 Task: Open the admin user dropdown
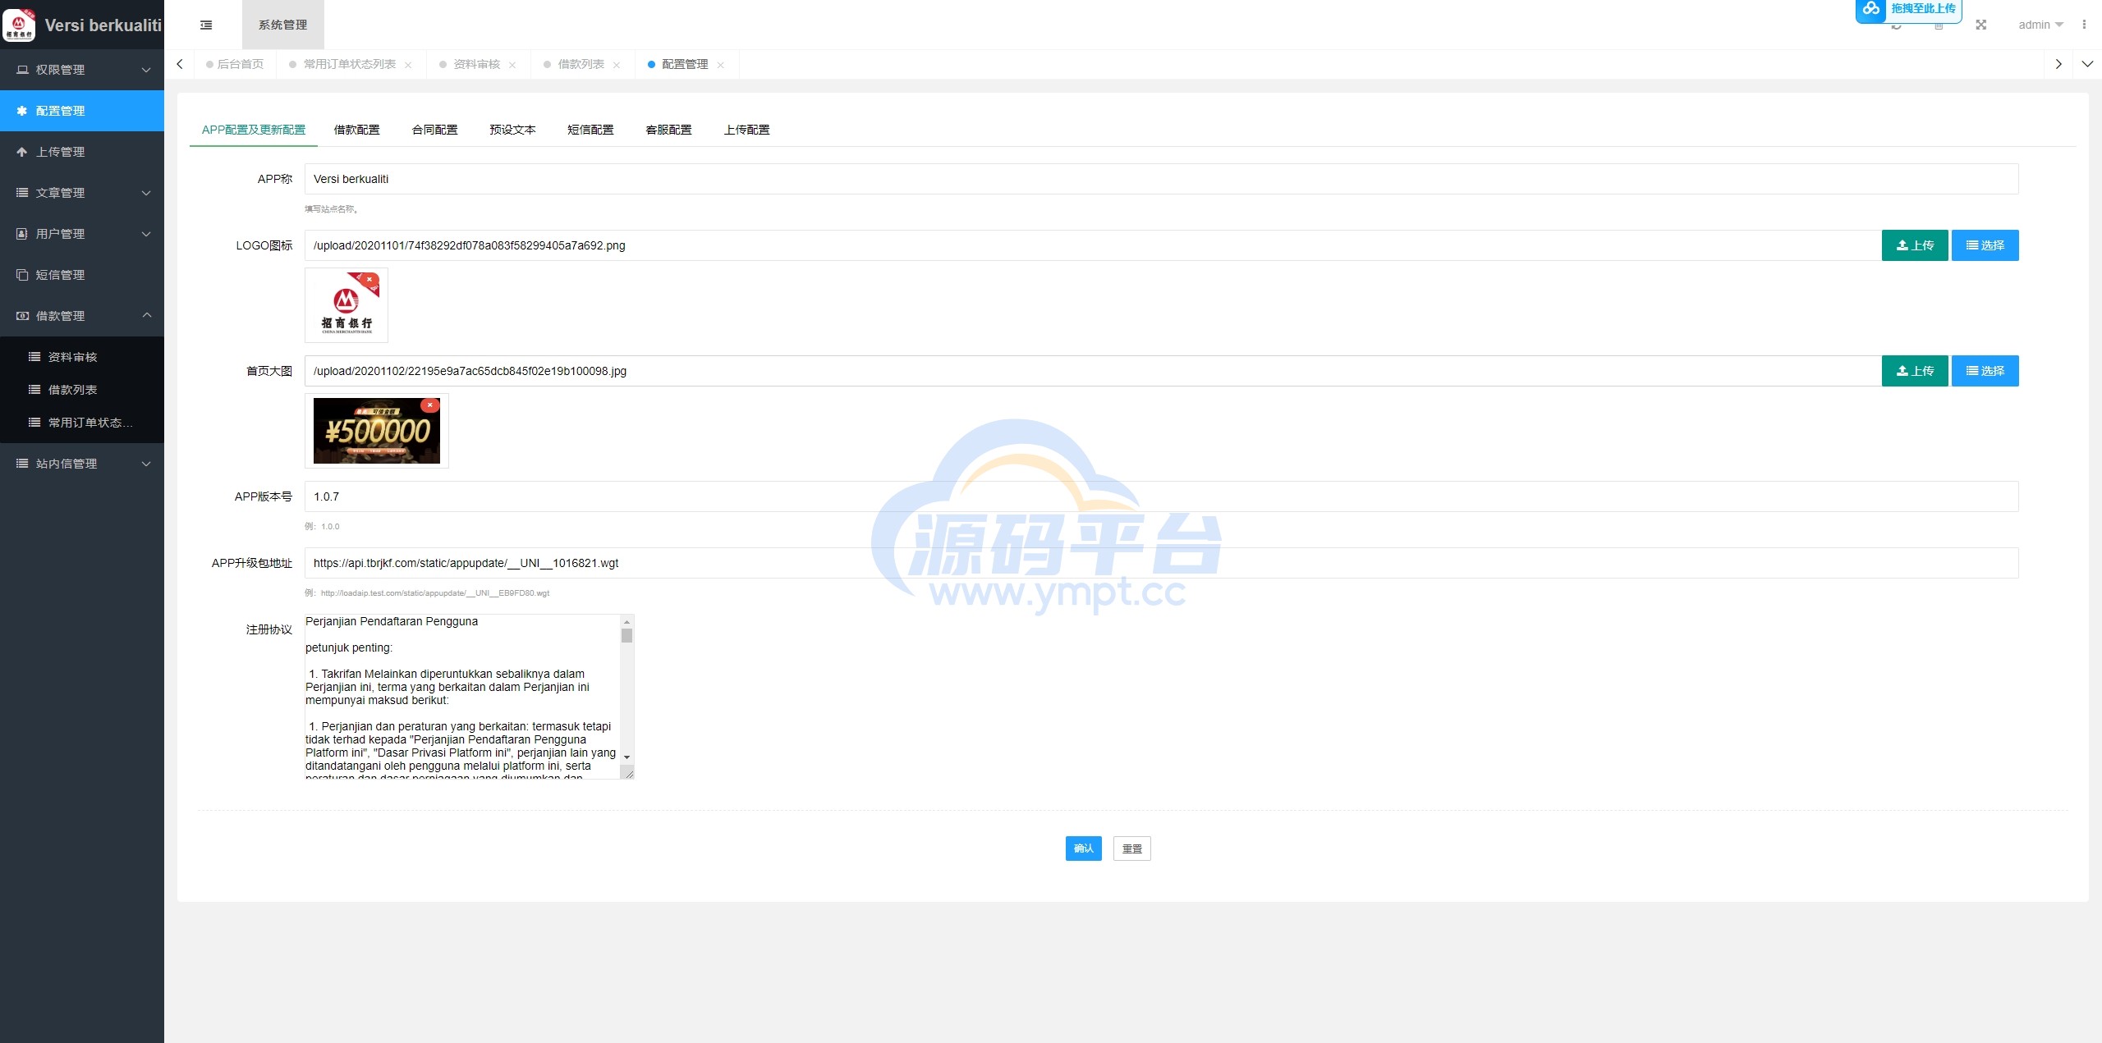[x=2040, y=25]
